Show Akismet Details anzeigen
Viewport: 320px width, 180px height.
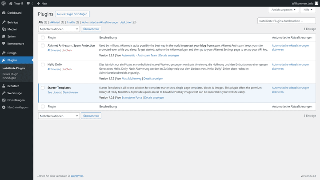click(169, 55)
